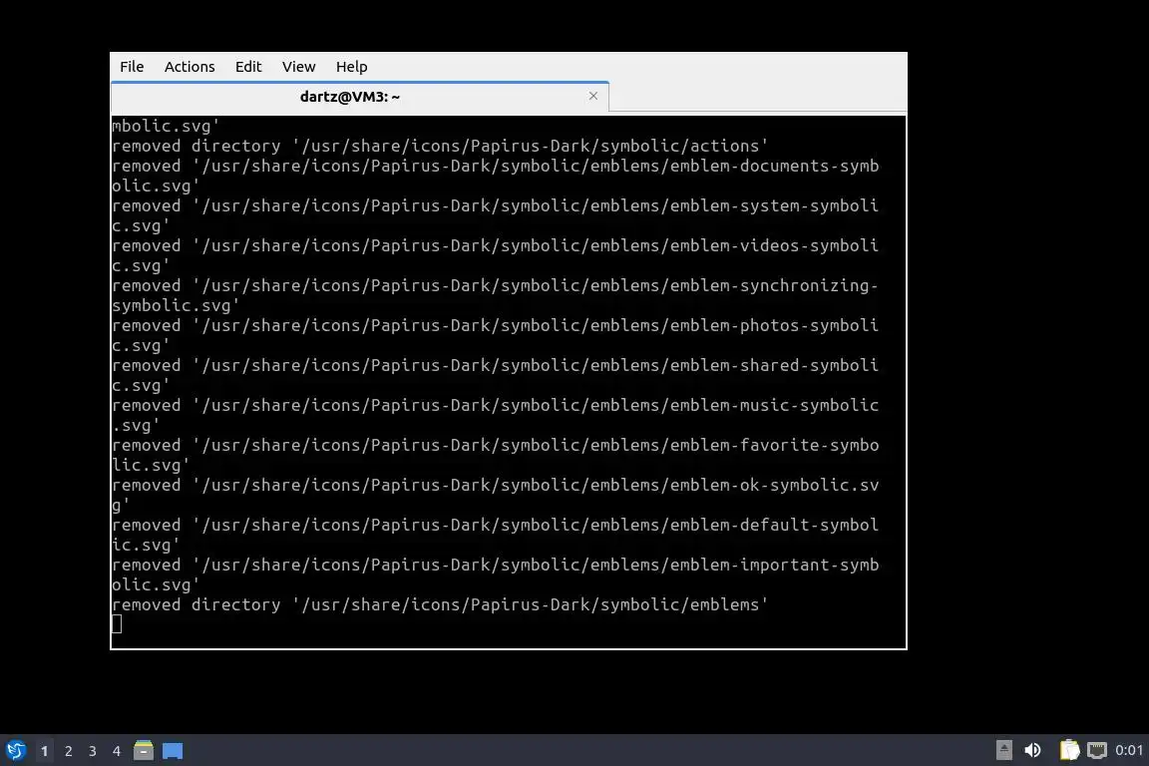Click the emblem-documents-symb output line

496,166
